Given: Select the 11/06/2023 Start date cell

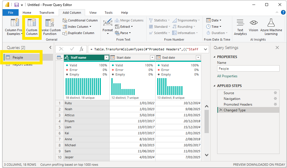Looking at the screenshot, I should (x=133, y=151).
